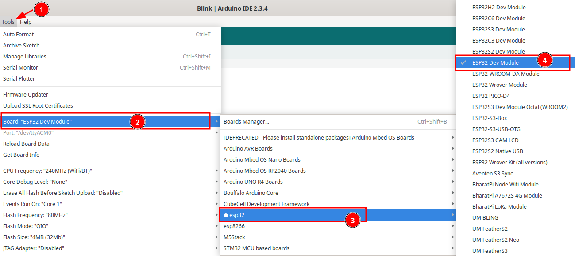Select BharatPi LoRa Module

pos(516,206)
